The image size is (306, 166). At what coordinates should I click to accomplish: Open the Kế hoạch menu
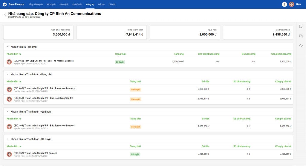click(51, 4)
